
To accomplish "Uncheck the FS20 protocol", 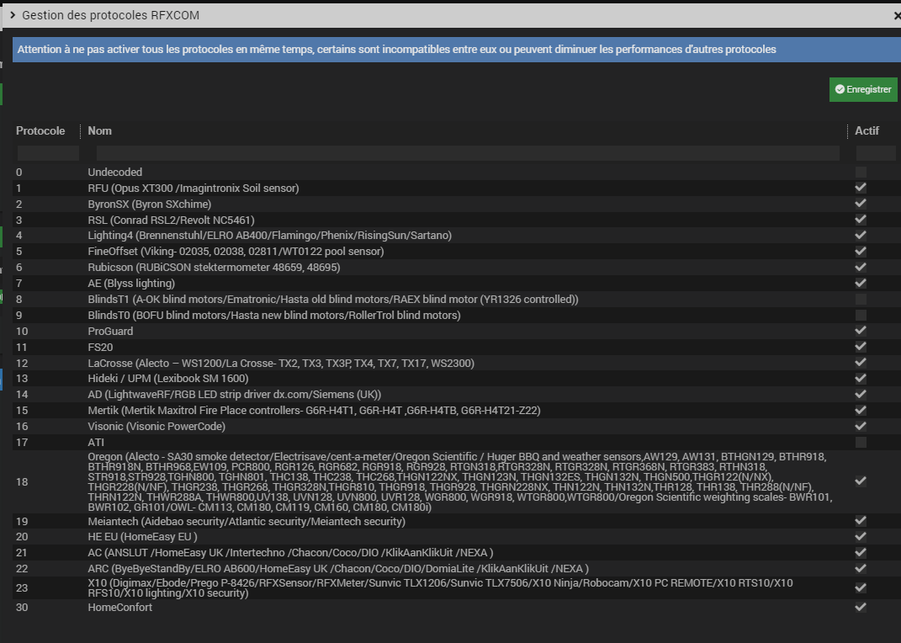I will coord(861,347).
